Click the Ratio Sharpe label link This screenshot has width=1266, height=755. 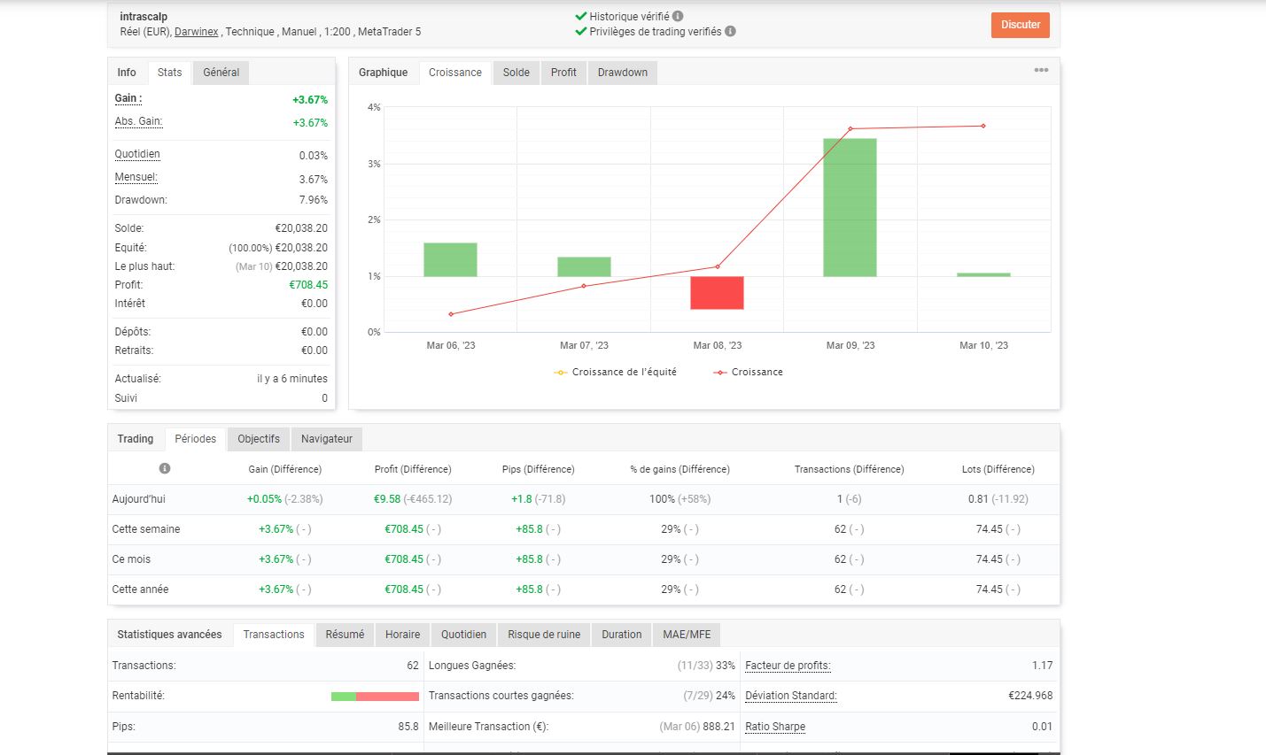775,727
